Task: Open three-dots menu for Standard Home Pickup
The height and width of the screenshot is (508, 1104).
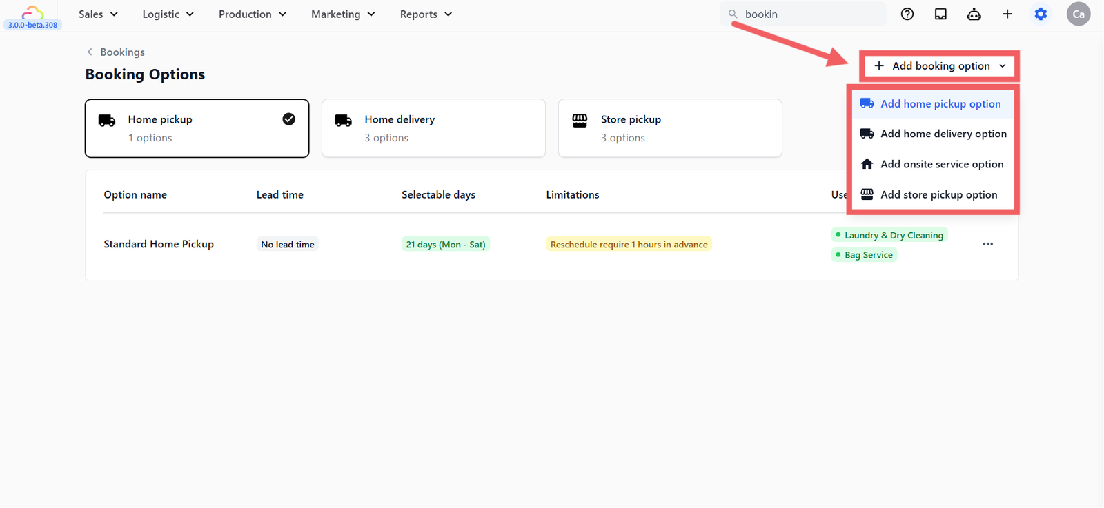Action: pos(988,244)
